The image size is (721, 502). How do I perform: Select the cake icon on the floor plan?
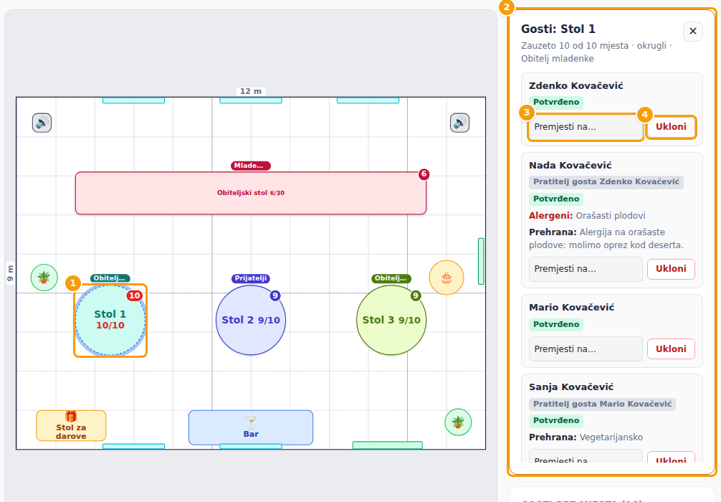447,278
